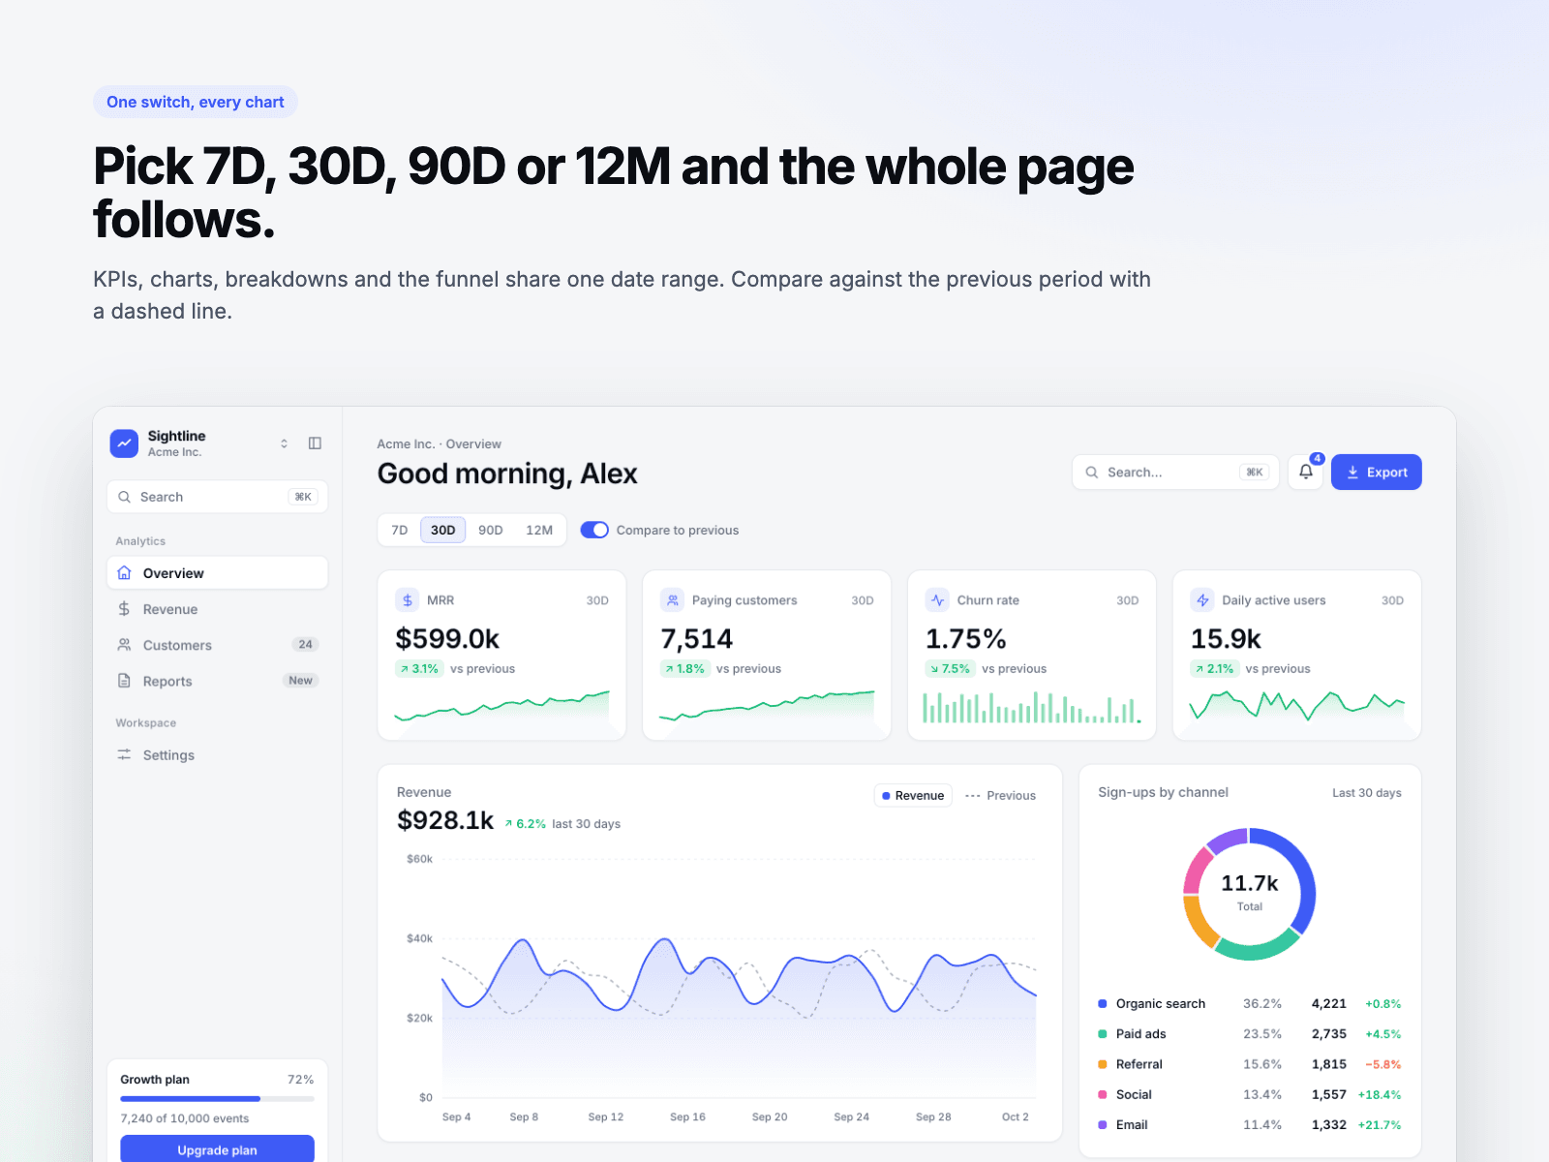Click the 11.7k Total donut chart
Screen dimensions: 1549x1162
(x=1250, y=894)
